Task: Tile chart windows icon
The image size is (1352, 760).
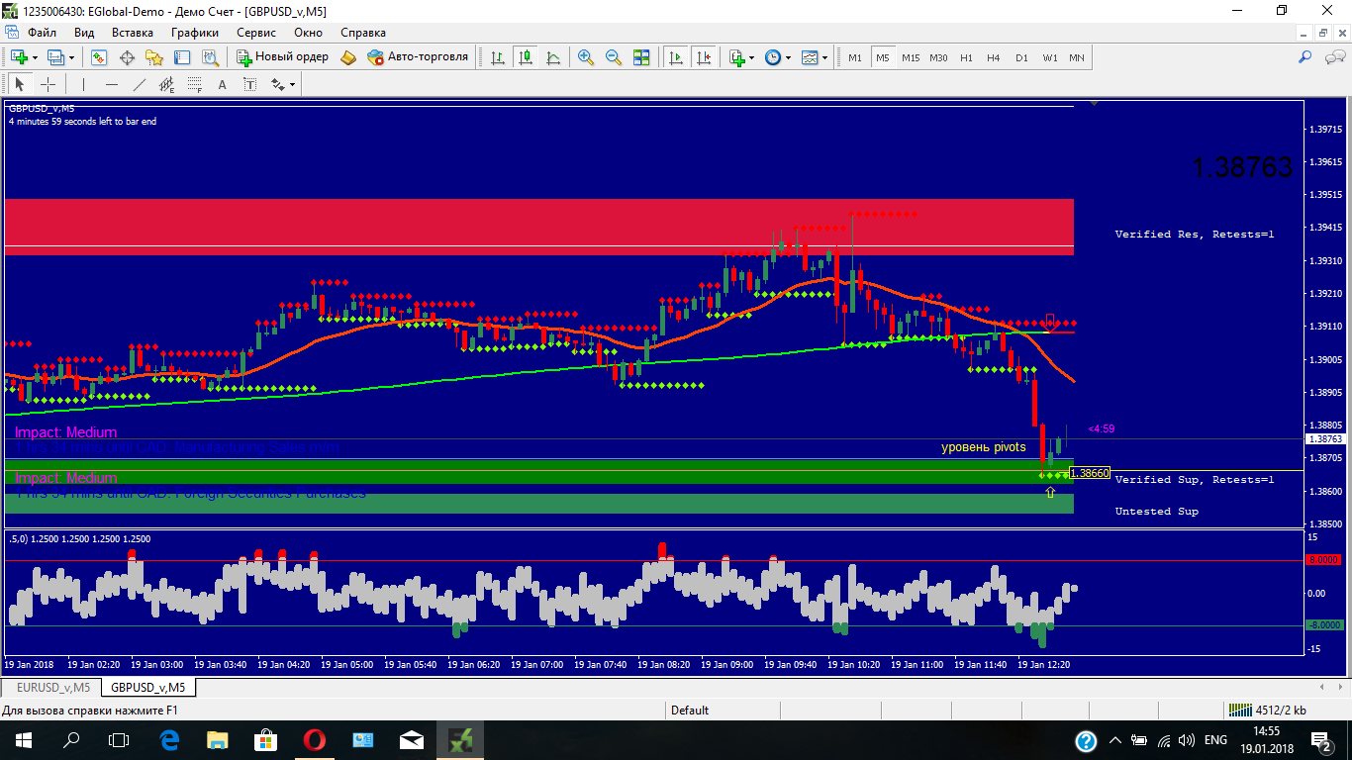Action: (x=640, y=57)
